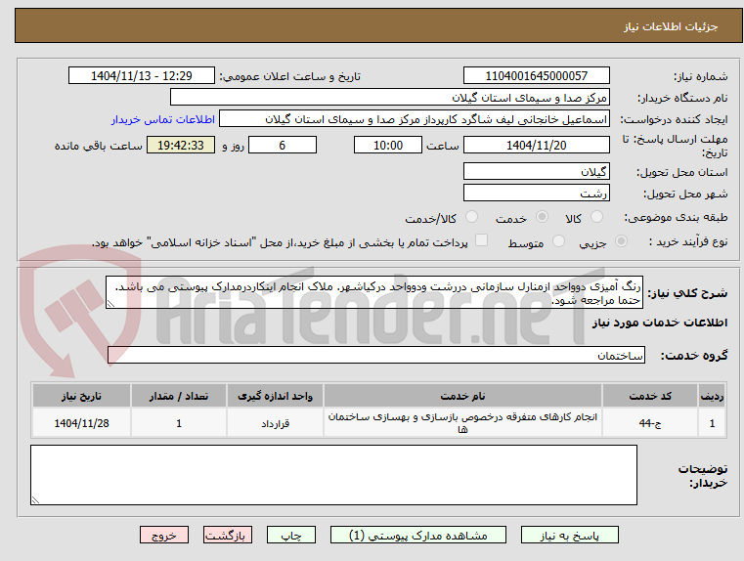Click the توضیحات خریدار empty textarea
This screenshot has height=561, width=744.
[x=333, y=475]
